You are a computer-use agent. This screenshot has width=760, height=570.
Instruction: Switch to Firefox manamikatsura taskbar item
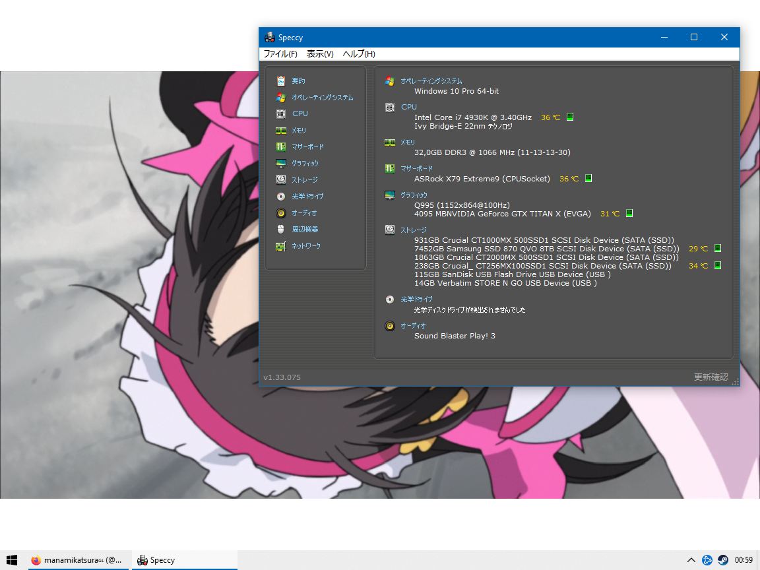click(78, 560)
